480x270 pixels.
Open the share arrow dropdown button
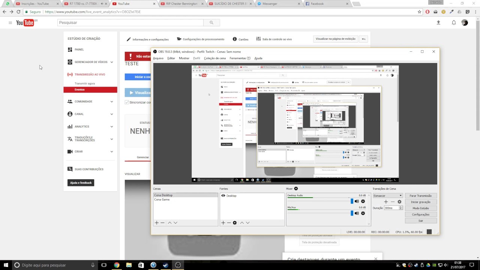point(363,39)
